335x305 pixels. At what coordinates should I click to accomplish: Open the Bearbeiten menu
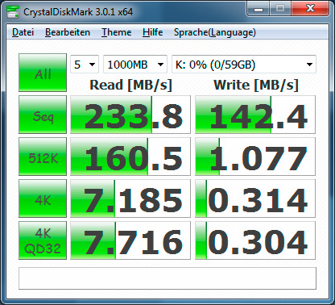pos(68,32)
